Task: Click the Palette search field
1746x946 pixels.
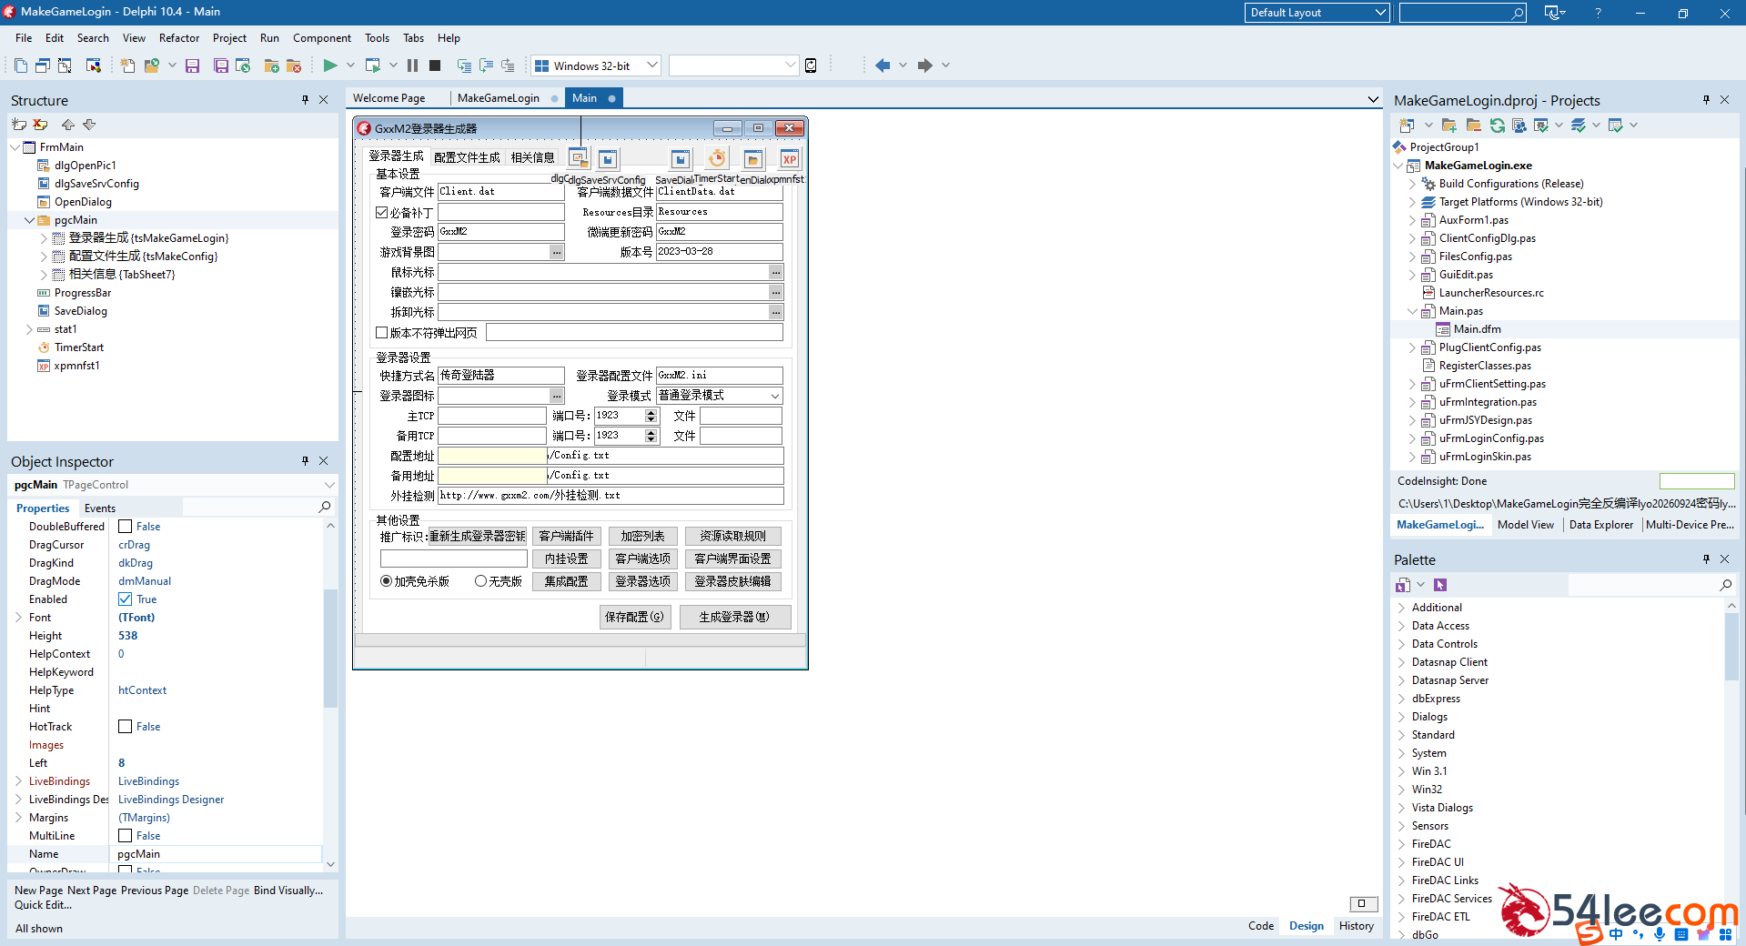Action: click(x=1650, y=585)
